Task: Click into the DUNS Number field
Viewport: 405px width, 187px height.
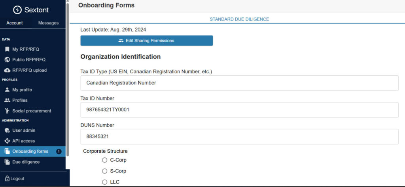Action: click(239, 137)
